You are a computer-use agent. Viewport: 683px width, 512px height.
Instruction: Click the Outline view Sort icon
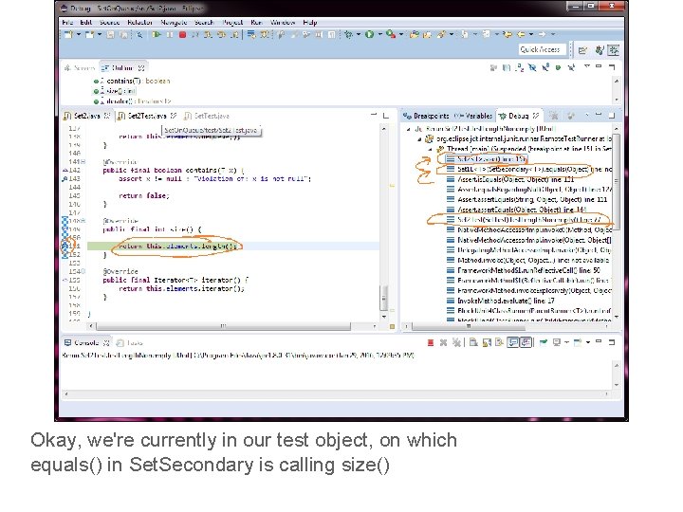pyautogui.click(x=519, y=67)
